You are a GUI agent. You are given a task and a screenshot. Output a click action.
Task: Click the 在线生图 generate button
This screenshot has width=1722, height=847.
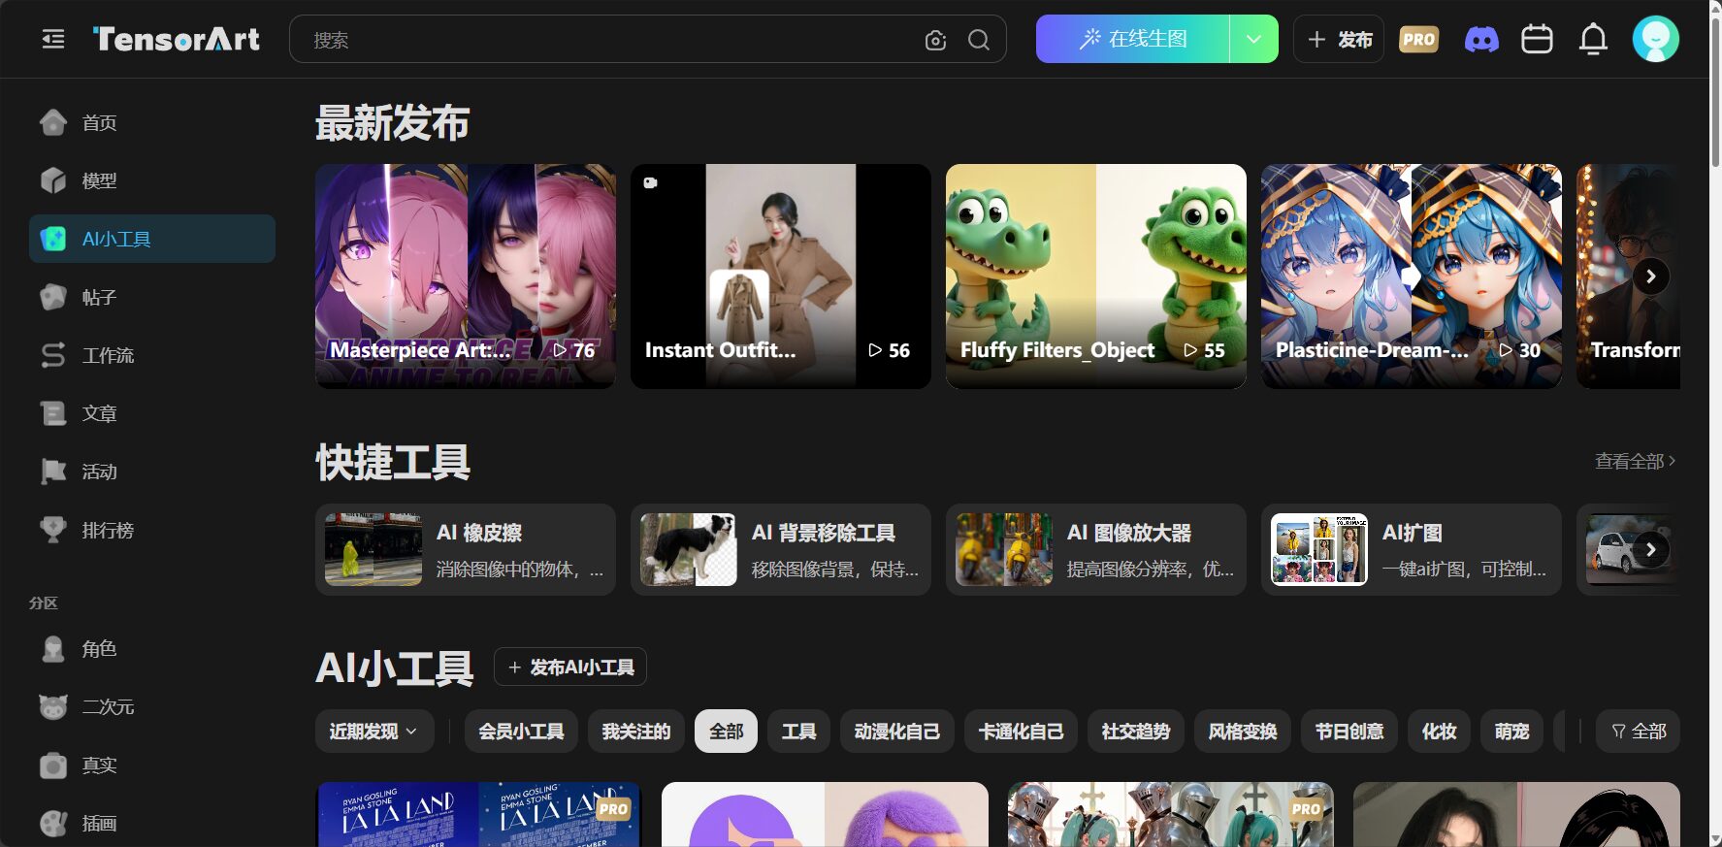[x=1133, y=39]
